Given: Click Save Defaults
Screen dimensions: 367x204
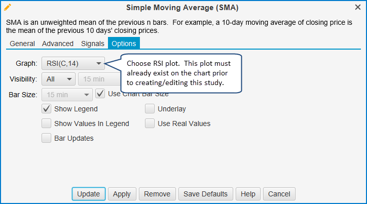Looking at the screenshot, I should (x=206, y=194).
